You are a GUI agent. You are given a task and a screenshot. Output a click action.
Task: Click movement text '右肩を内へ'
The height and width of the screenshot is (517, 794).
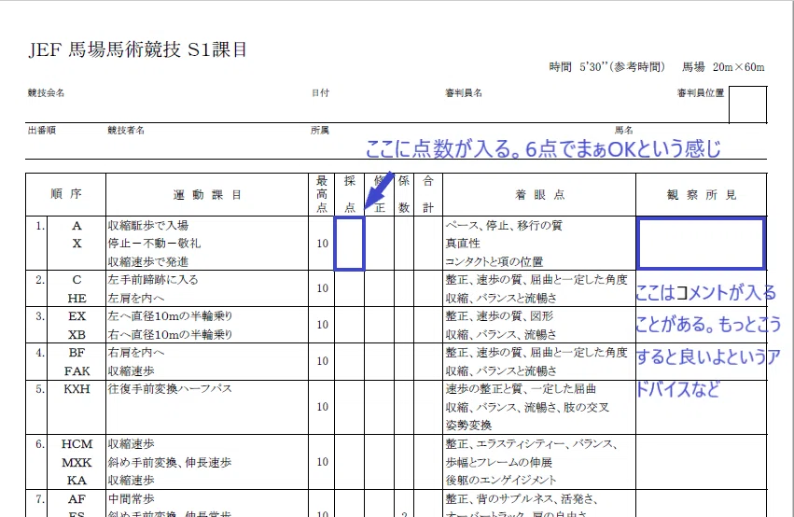coord(135,353)
